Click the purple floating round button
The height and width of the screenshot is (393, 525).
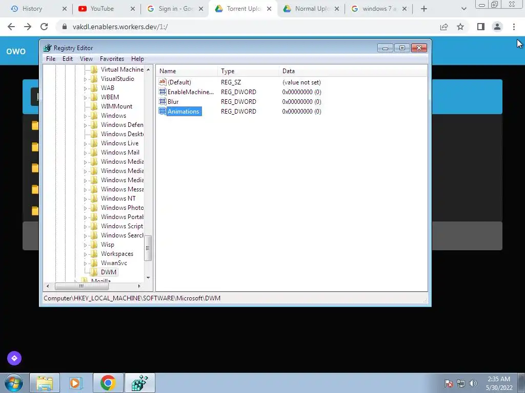14,358
